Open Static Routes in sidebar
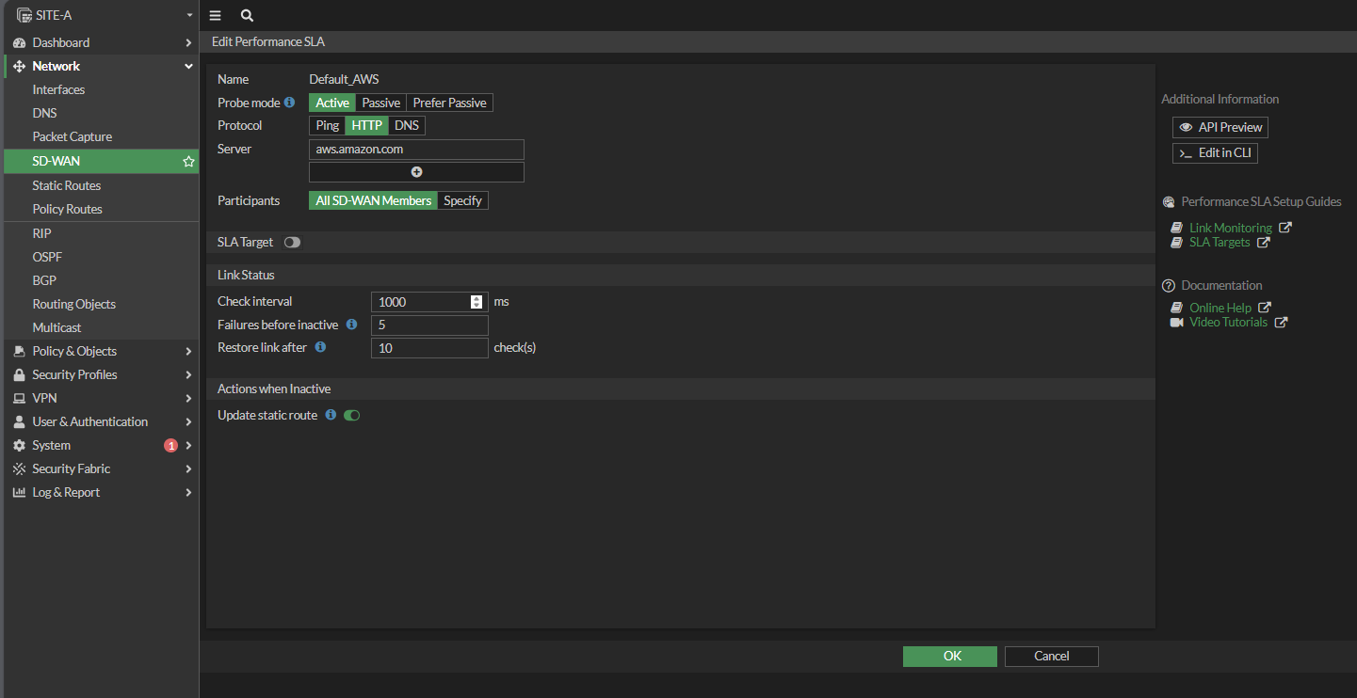 click(66, 185)
